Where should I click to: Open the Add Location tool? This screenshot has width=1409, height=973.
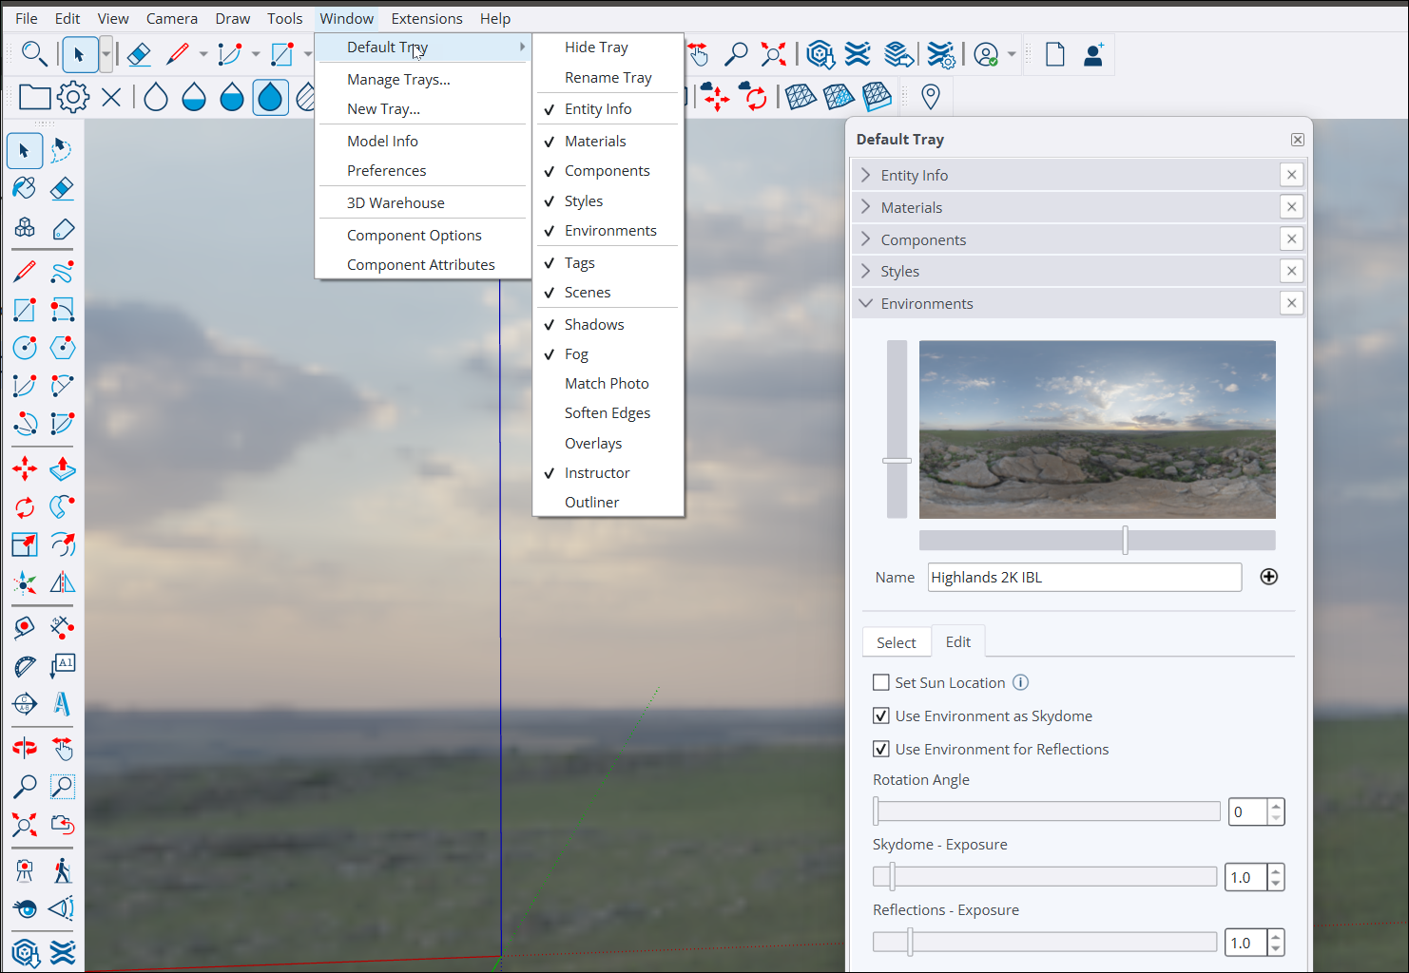930,96
